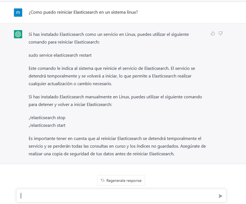The width and height of the screenshot is (246, 204).
Task: Click the thumbs up icon on response
Action: click(213, 33)
